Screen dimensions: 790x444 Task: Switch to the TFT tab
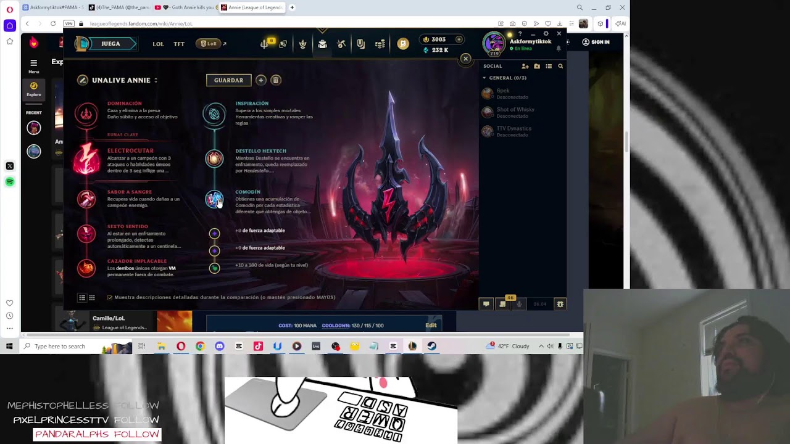pyautogui.click(x=179, y=44)
